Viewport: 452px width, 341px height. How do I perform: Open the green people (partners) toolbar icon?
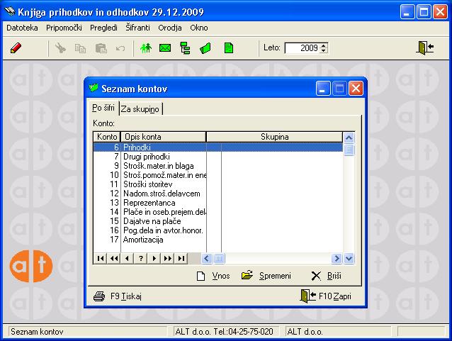tap(147, 48)
